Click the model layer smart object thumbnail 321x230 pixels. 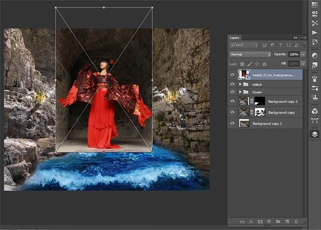[x=244, y=75]
